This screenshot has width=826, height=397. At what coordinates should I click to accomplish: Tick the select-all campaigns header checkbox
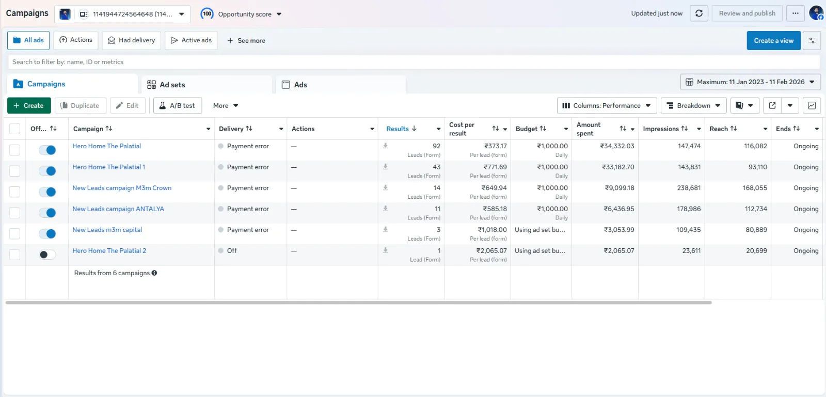click(14, 129)
